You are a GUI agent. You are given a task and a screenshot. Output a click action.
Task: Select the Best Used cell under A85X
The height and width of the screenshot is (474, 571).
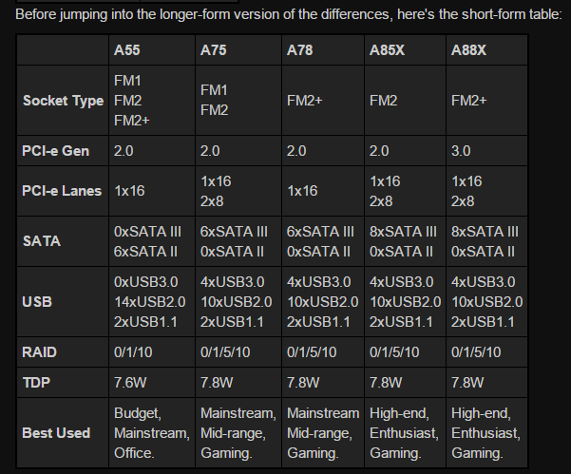pyautogui.click(x=406, y=433)
